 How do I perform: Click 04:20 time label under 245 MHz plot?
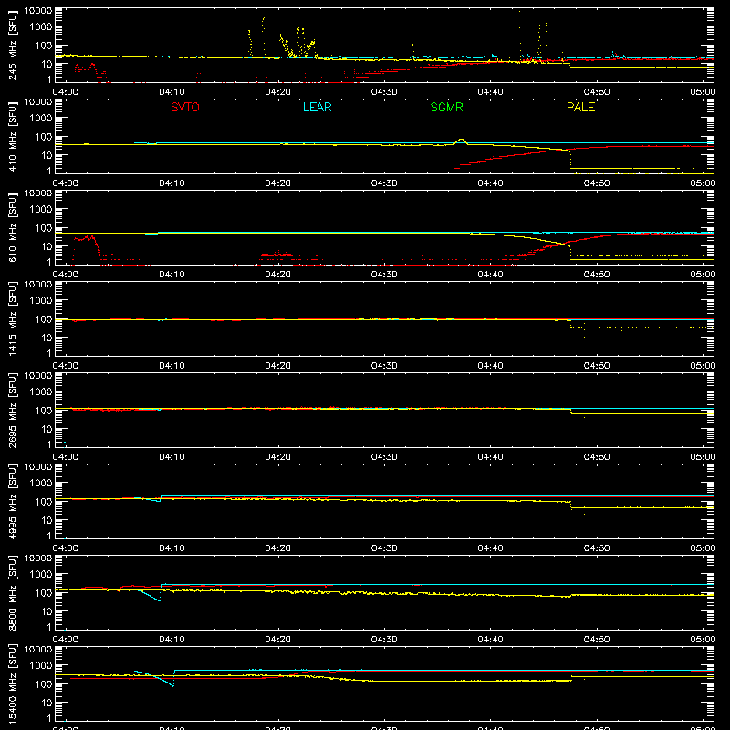[x=278, y=92]
